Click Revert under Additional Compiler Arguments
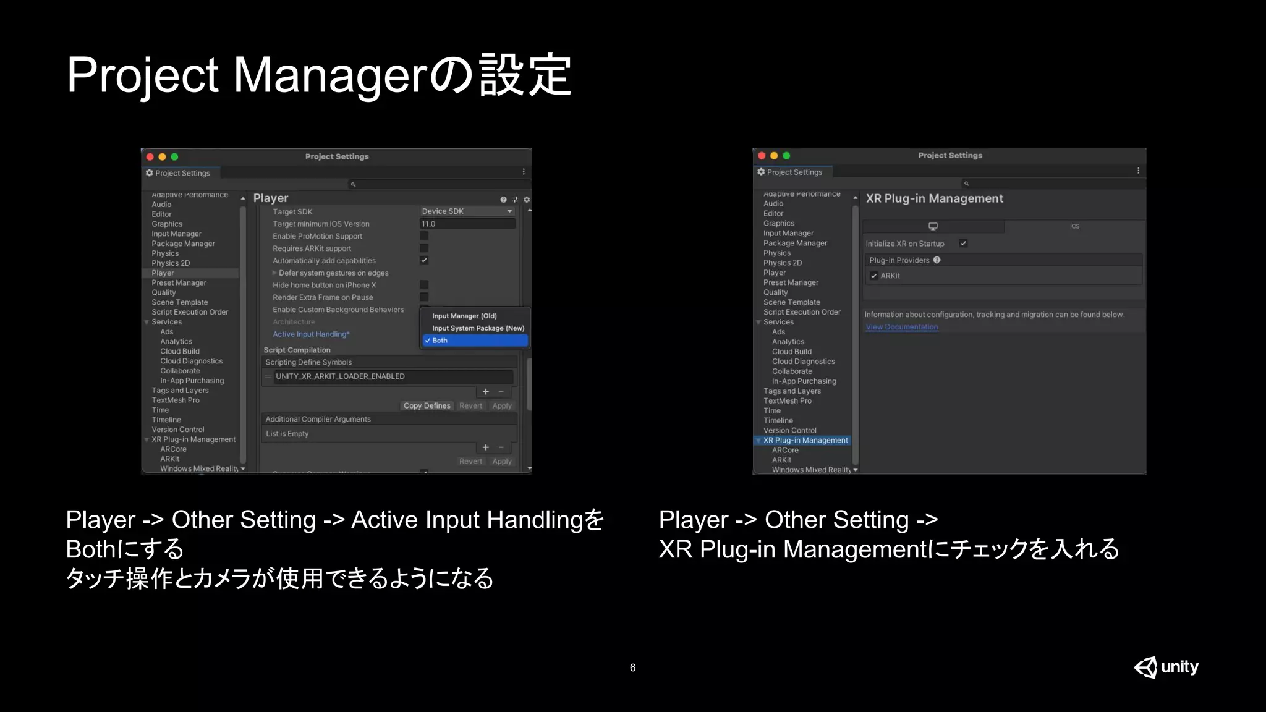The image size is (1266, 712). coord(470,462)
